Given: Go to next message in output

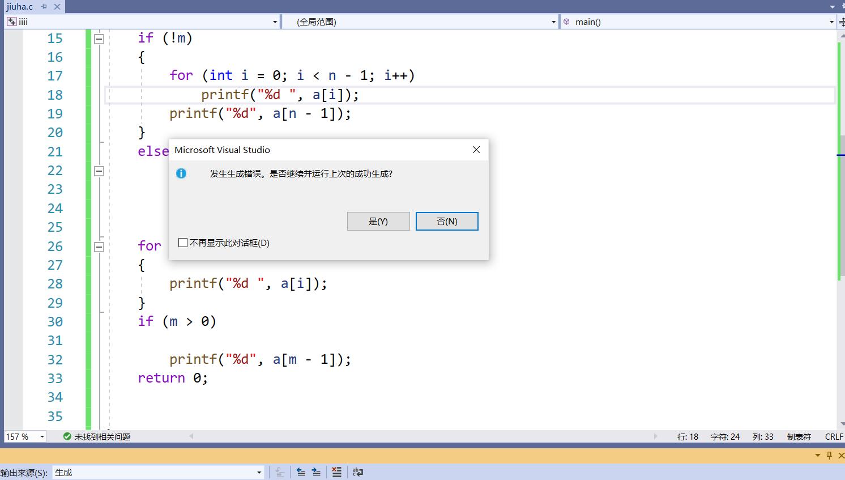Looking at the screenshot, I should [316, 471].
